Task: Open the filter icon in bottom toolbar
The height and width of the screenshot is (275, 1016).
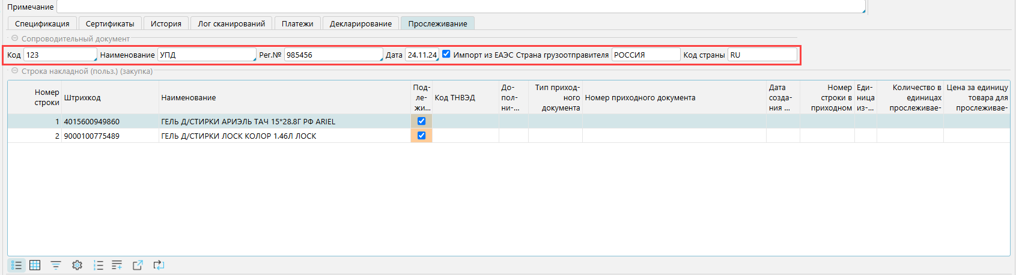Action: tap(56, 265)
